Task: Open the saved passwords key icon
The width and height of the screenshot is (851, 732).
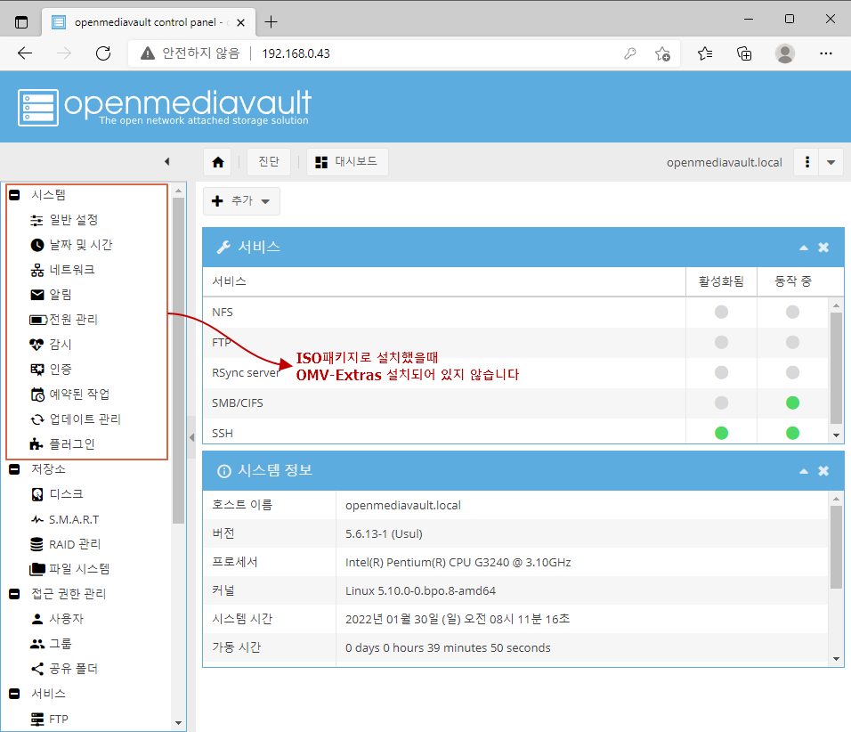Action: click(630, 53)
